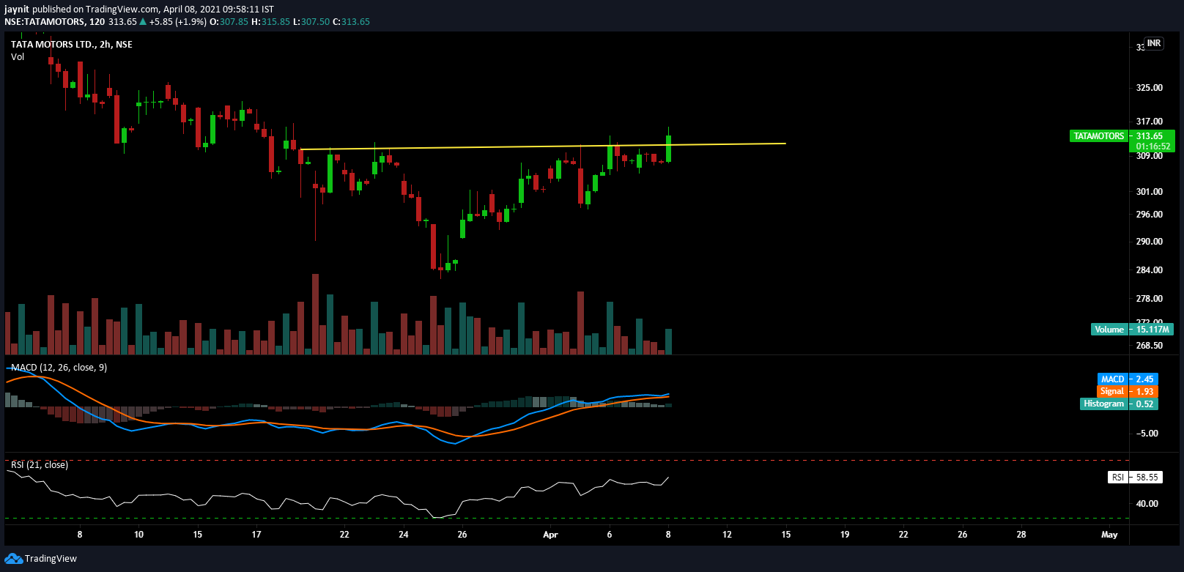The width and height of the screenshot is (1184, 572).
Task: Click the Apr date axis label
Action: click(x=550, y=535)
